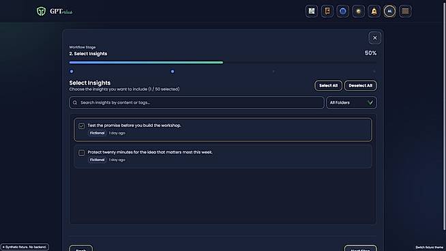Open the hamburger menu
Viewport: 446px width, 251px height.
(x=405, y=12)
